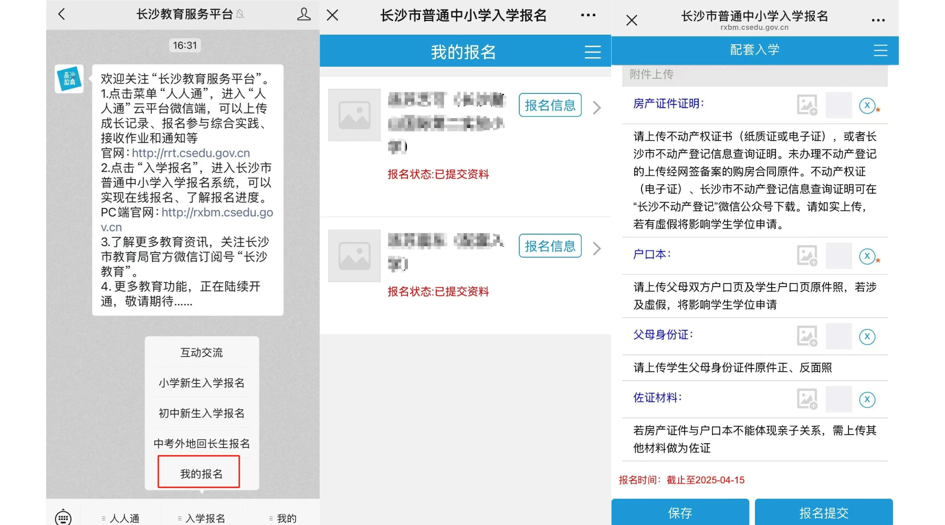The image size is (945, 525).
Task: Tap the back arrow in chat header
Action: [62, 14]
